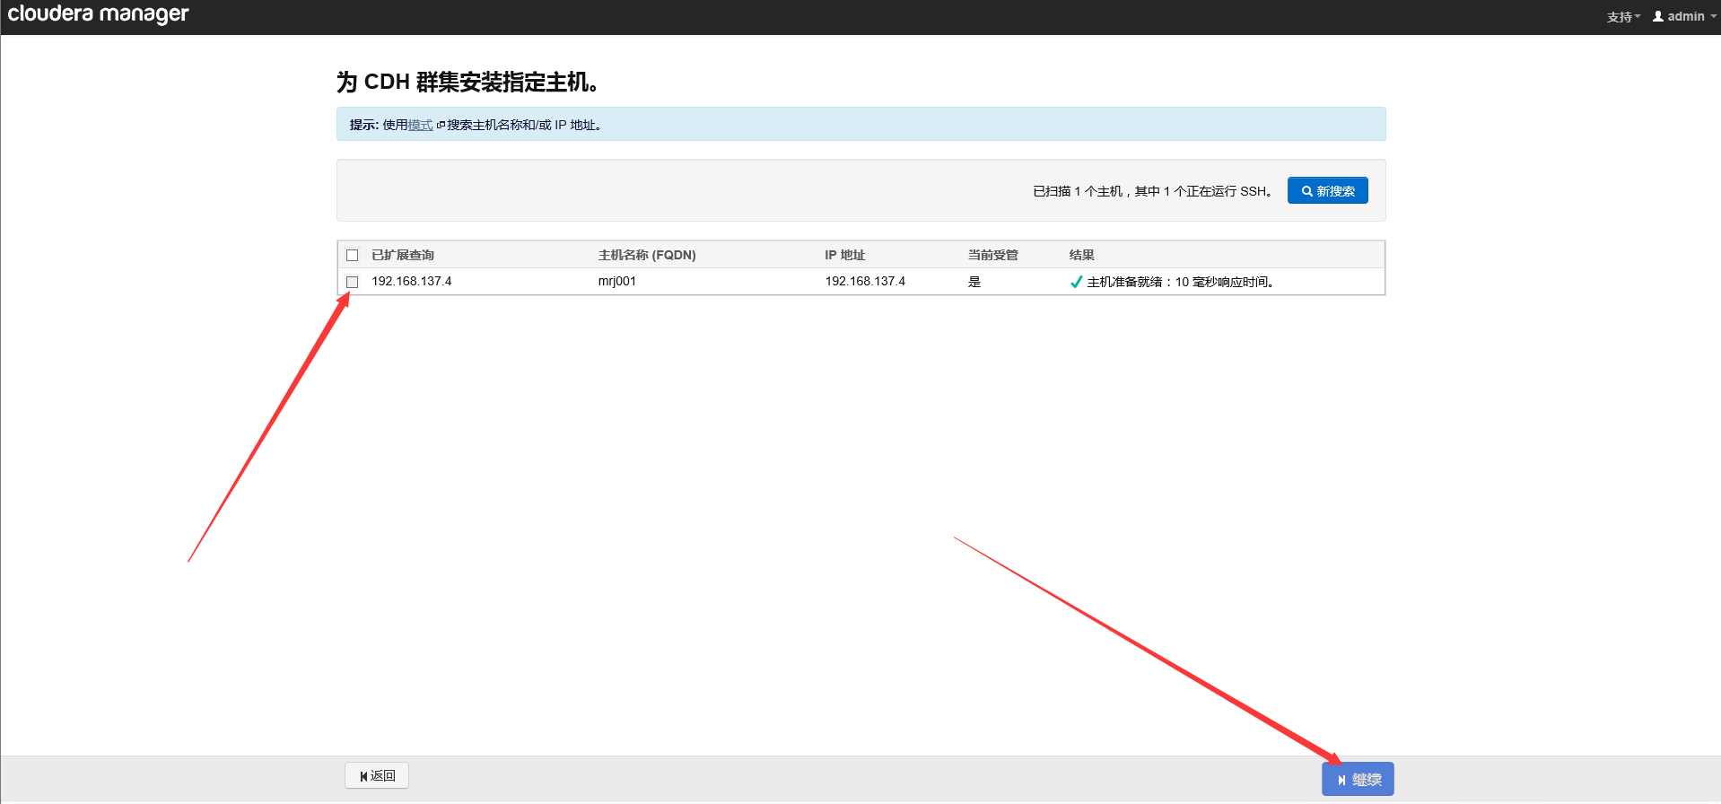The width and height of the screenshot is (1721, 804).
Task: Click the 继续 continue button
Action: pyautogui.click(x=1358, y=779)
